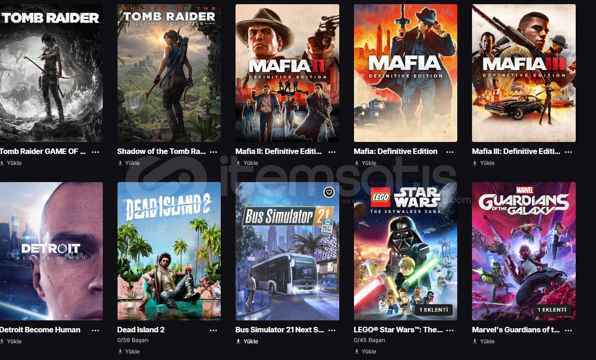Viewport: 596px width, 360px height.
Task: Click Yükle under Dead Island 2
Action: tap(129, 351)
